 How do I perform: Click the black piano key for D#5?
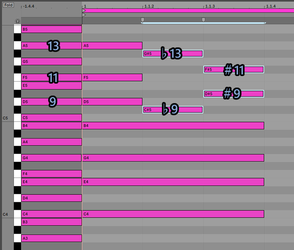click(x=18, y=94)
